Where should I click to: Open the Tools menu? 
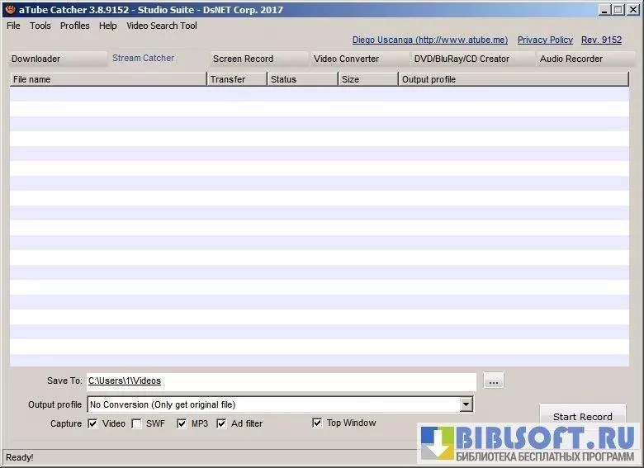[x=40, y=26]
